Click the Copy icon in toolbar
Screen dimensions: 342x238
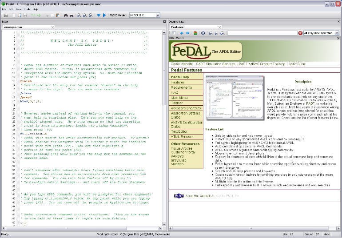click(52, 15)
